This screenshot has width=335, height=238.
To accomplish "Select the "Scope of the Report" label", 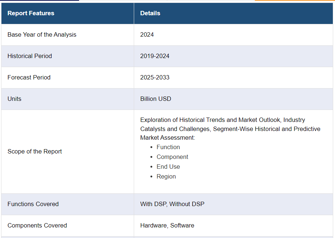I will [x=35, y=151].
